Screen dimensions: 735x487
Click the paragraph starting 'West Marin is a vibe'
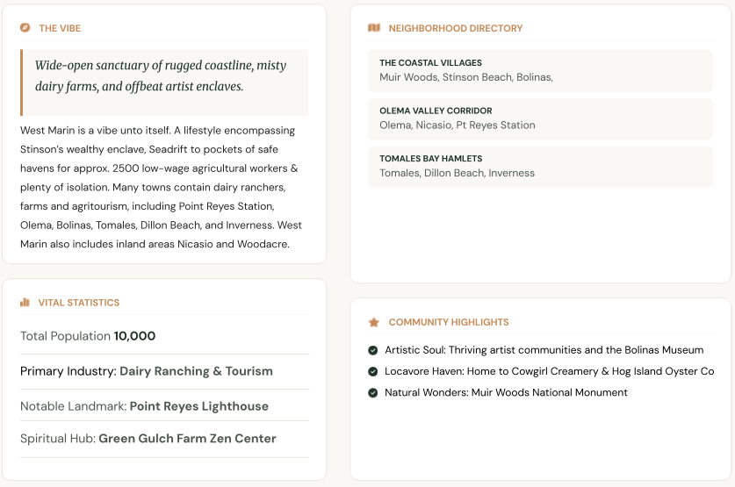(x=161, y=187)
